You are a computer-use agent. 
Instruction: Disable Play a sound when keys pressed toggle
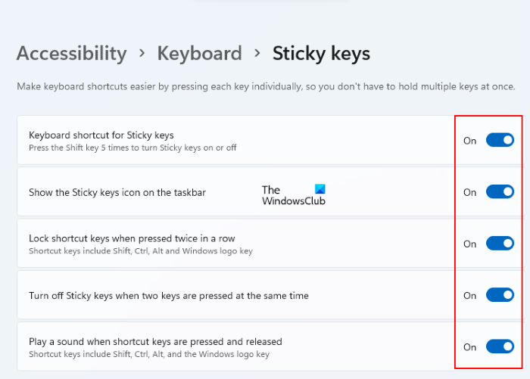[500, 346]
